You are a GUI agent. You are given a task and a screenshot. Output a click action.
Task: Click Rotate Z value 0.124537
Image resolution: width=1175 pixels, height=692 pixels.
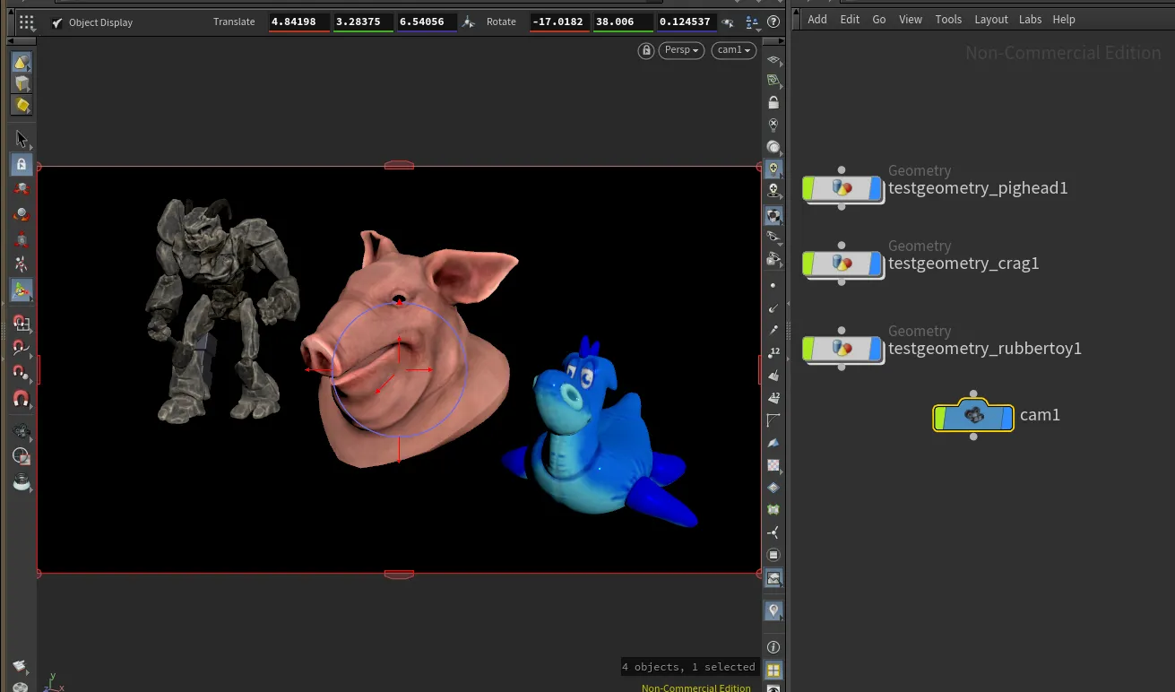[x=687, y=22]
